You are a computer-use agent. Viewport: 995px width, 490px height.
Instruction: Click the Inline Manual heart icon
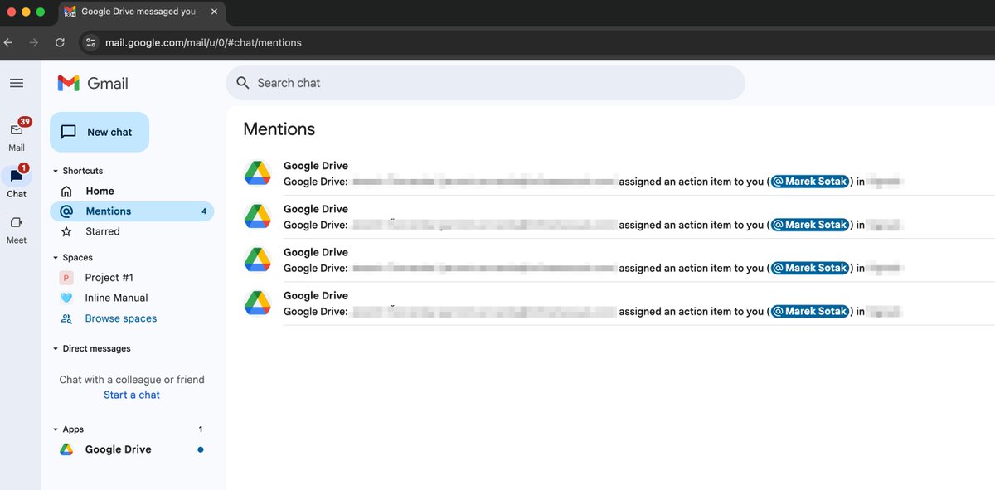tap(66, 298)
